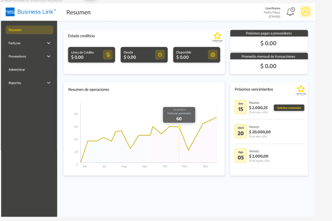Click the Línea de Crédito coin icon
Image resolution: width=332 pixels, height=221 pixels.
point(108,55)
